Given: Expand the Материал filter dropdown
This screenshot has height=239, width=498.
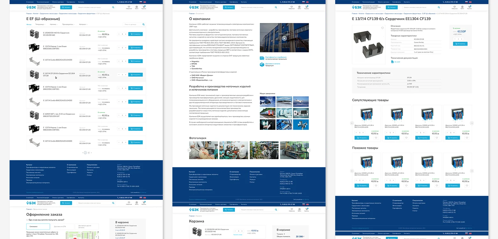Looking at the screenshot, I should (83, 24).
